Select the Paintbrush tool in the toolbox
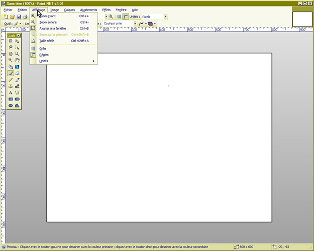 tap(11, 73)
